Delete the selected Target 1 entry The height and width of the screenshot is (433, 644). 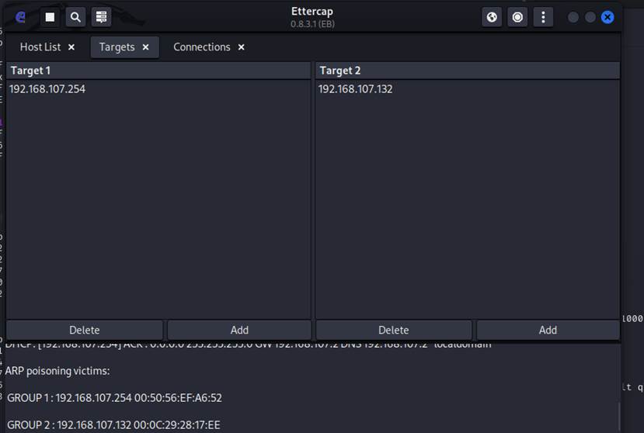tap(85, 330)
